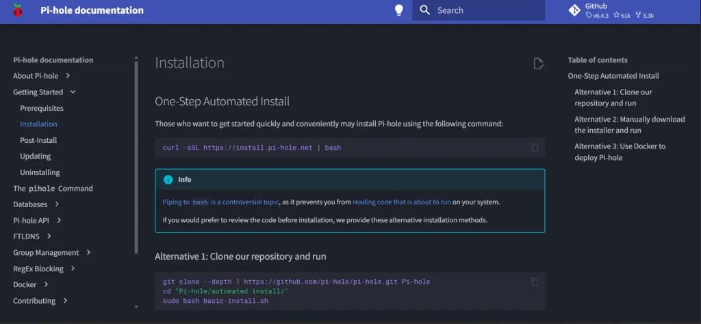Click the Pi-hole documentation sidebar title
This screenshot has height=324, width=701.
[53, 59]
